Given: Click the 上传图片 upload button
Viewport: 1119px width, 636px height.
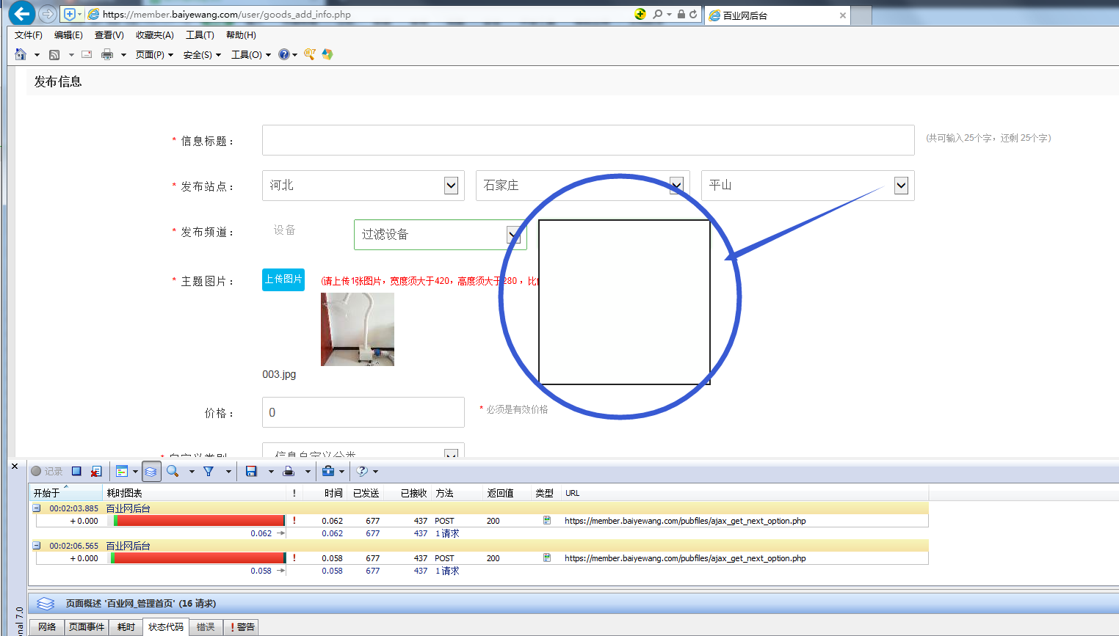Looking at the screenshot, I should 283,279.
